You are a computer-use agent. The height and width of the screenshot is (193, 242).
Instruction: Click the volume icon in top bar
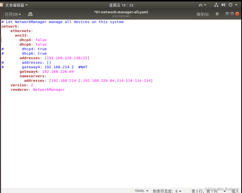(x=223, y=5)
